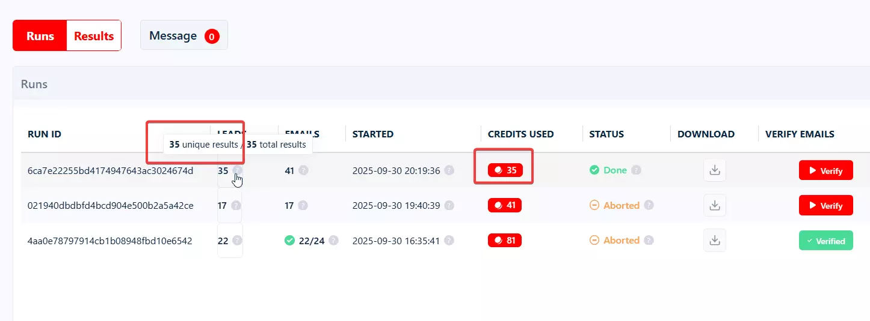Click the 41 credits used badge
Viewport: 870px width, 321px height.
pos(505,205)
